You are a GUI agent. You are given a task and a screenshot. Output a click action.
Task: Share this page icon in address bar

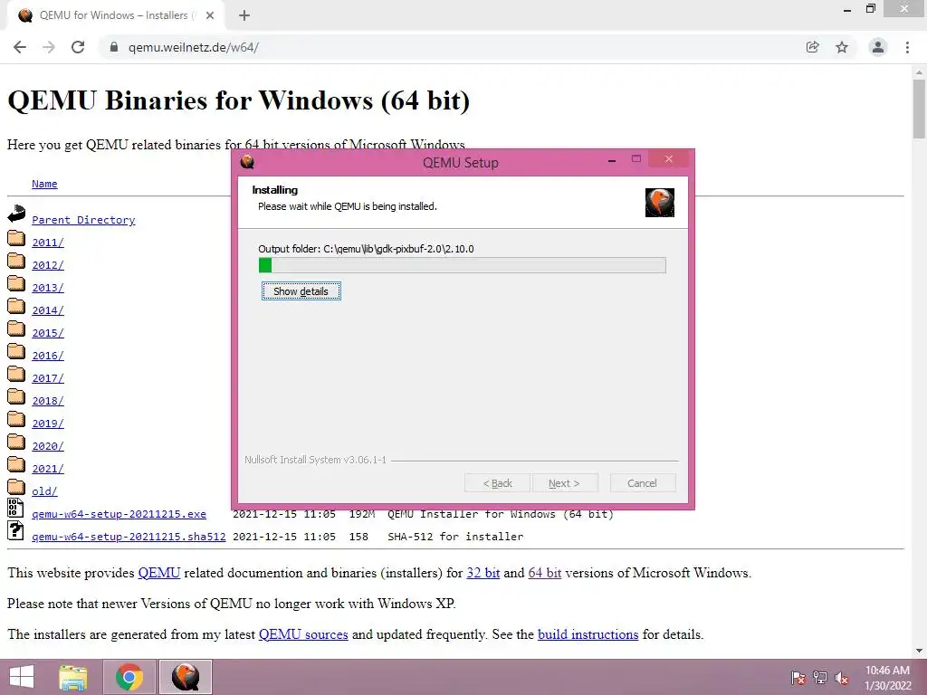813,47
